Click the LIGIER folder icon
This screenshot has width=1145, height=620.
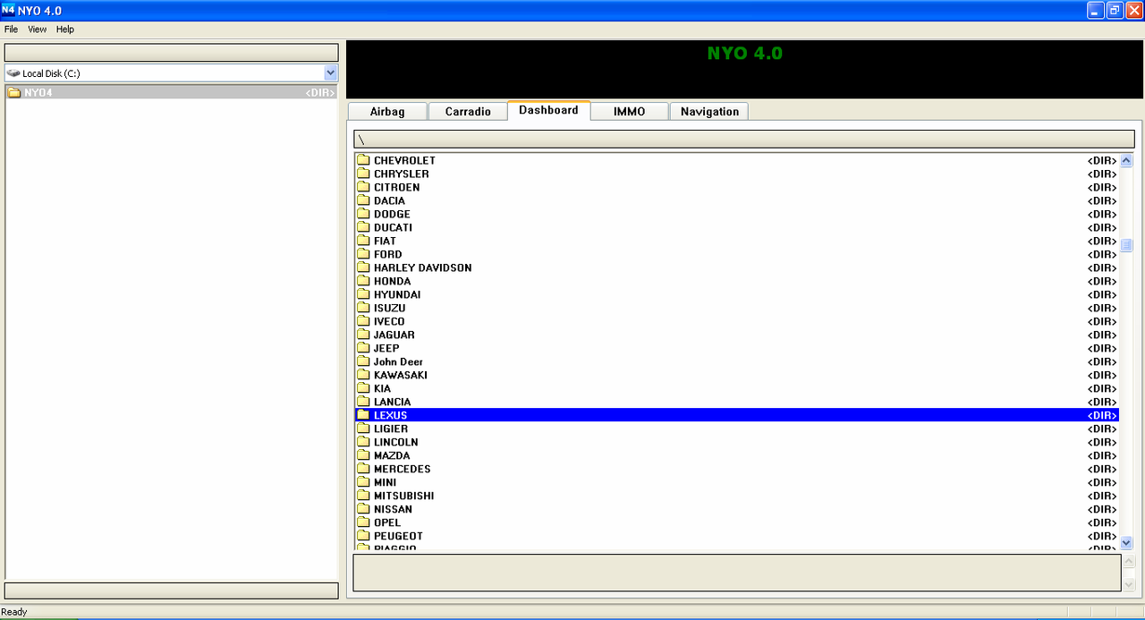click(x=363, y=429)
